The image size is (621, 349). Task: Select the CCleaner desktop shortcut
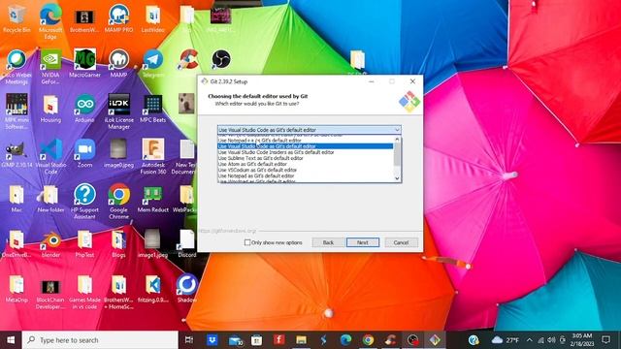pos(188,59)
